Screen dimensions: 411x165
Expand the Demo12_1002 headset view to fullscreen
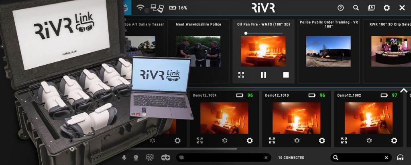[344, 141]
